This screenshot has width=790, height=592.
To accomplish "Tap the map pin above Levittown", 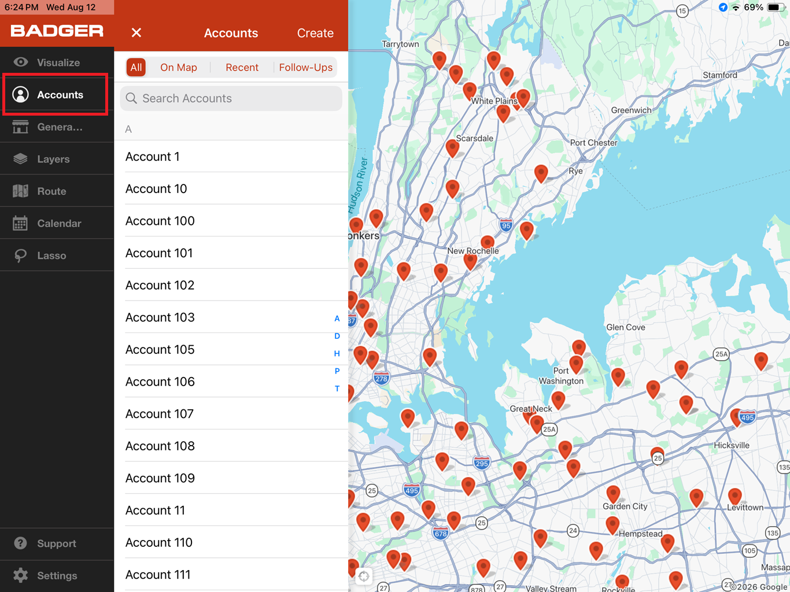I will point(735,496).
